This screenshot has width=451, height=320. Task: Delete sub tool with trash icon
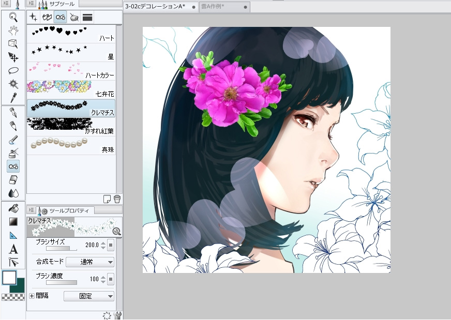(117, 199)
